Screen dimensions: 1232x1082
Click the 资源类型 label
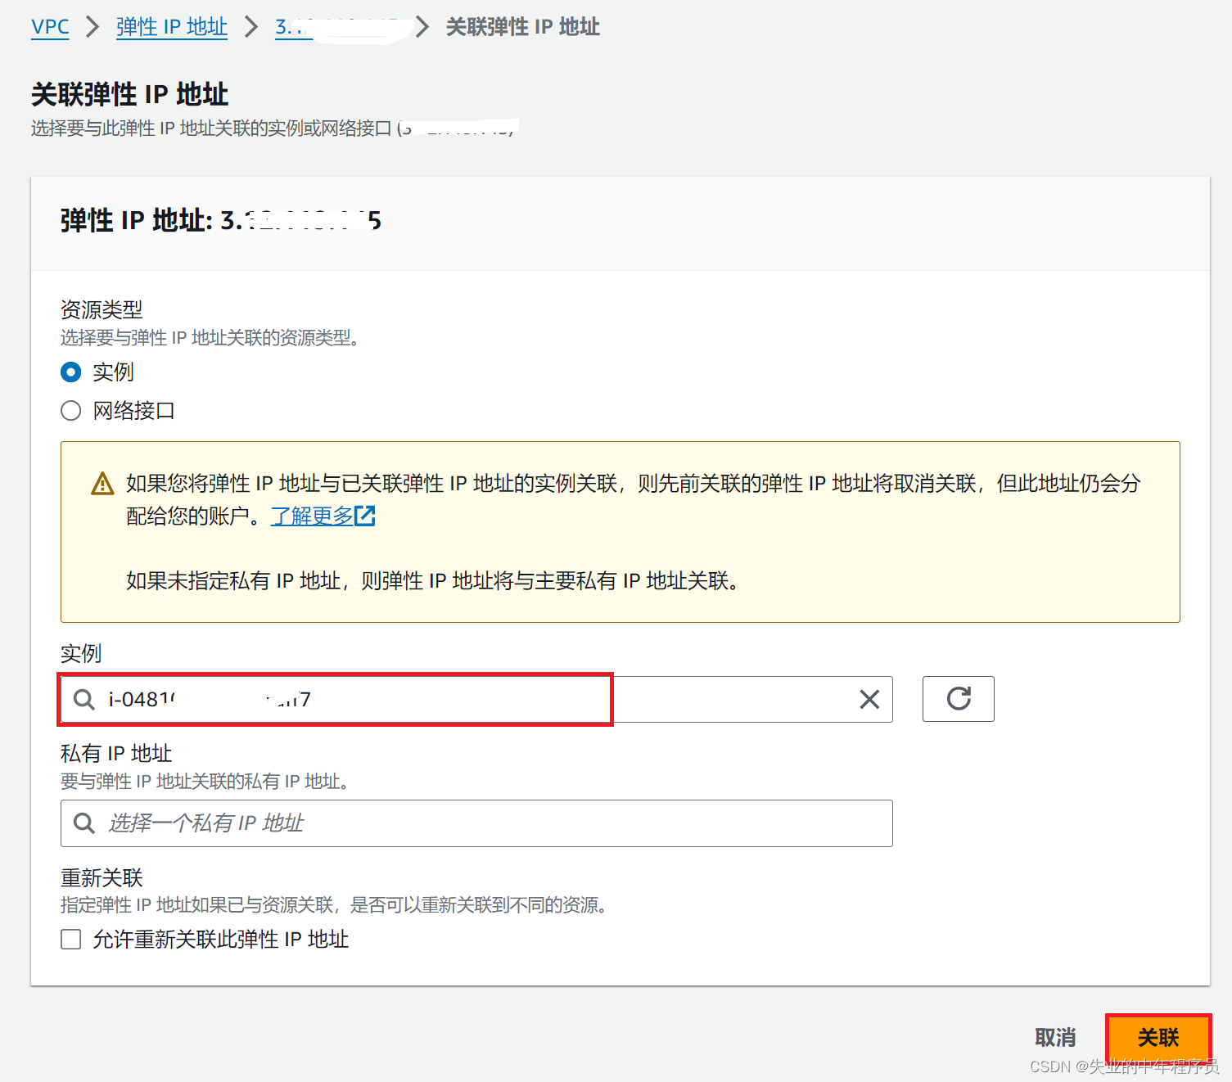click(102, 310)
